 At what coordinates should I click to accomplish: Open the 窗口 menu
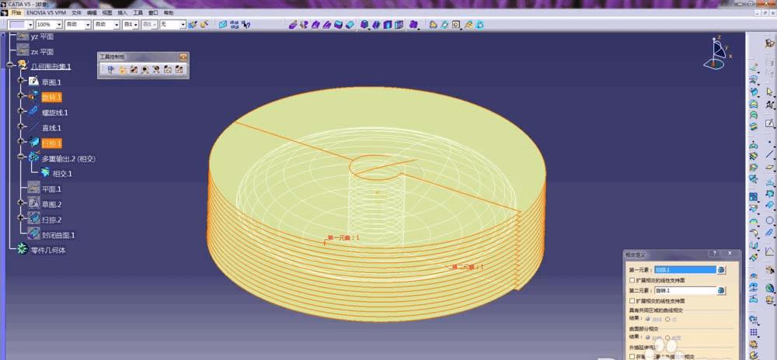tap(154, 12)
